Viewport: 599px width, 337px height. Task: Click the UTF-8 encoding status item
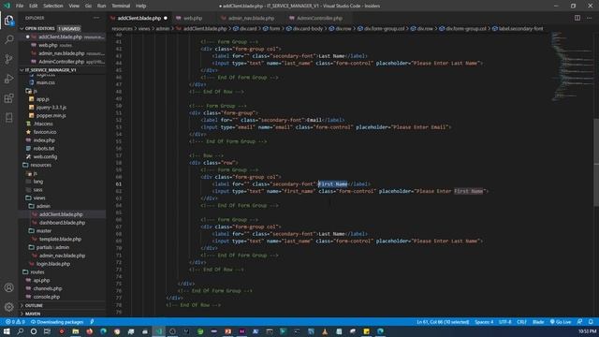505,322
